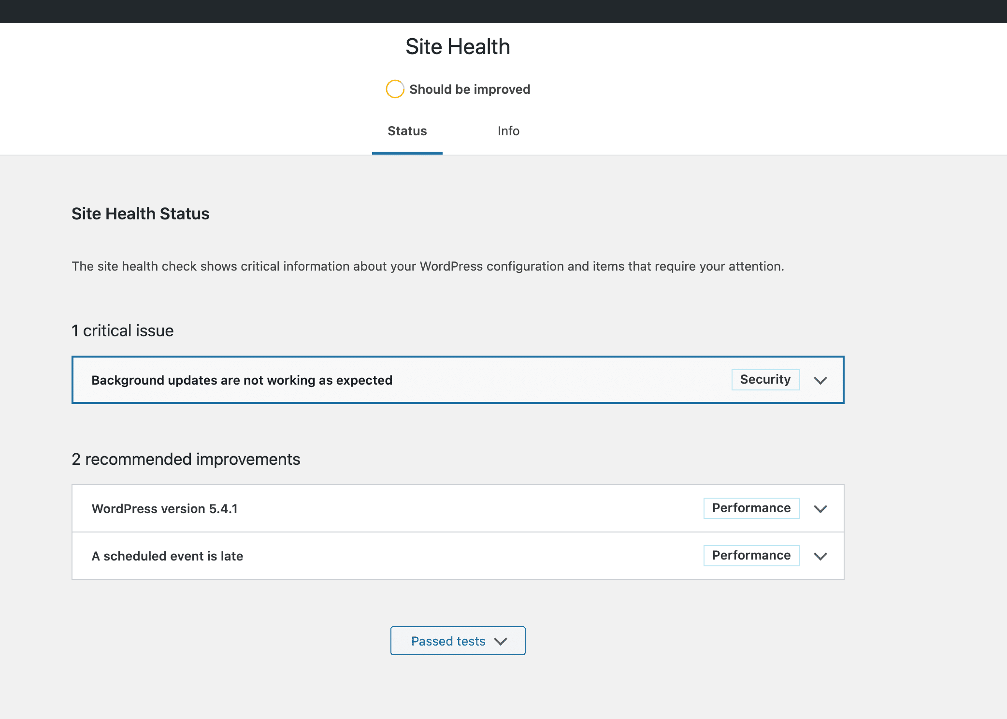Click Performance badge on WordPress version row
Image resolution: width=1007 pixels, height=719 pixels.
(x=751, y=508)
